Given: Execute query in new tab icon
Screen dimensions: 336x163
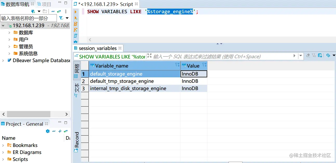Looking at the screenshot, I should pyautogui.click(x=76, y=18).
